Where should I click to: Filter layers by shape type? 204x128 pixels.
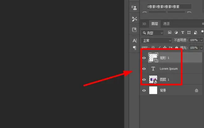(189, 33)
